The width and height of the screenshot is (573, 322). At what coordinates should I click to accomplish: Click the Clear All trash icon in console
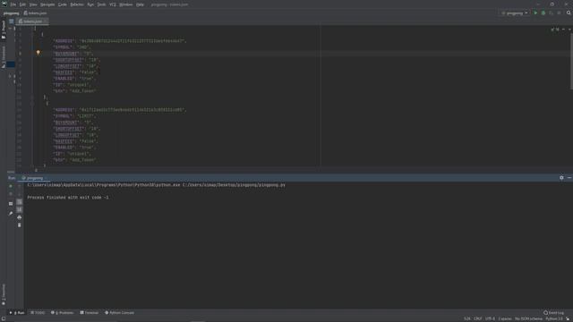coord(20,225)
